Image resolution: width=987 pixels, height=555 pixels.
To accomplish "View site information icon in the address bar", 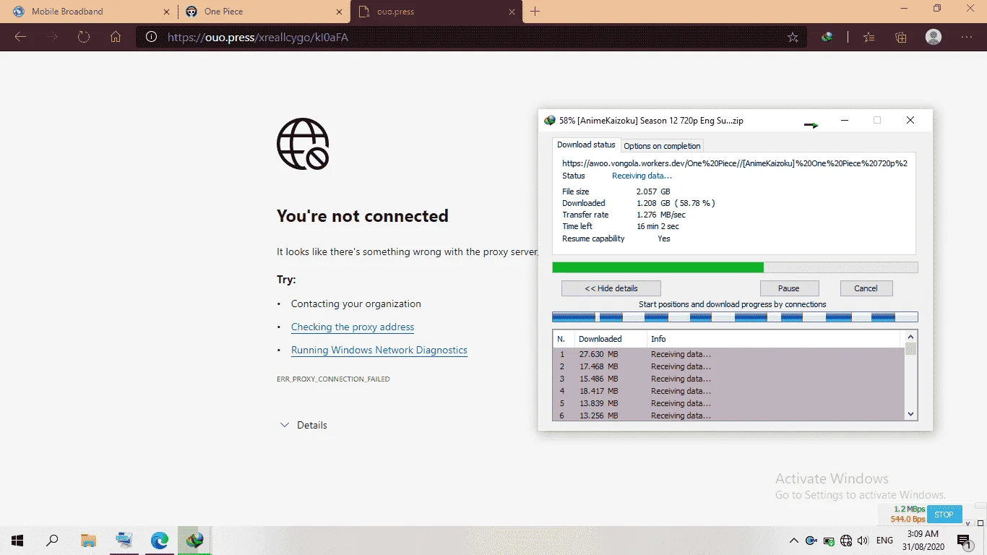I will (151, 37).
